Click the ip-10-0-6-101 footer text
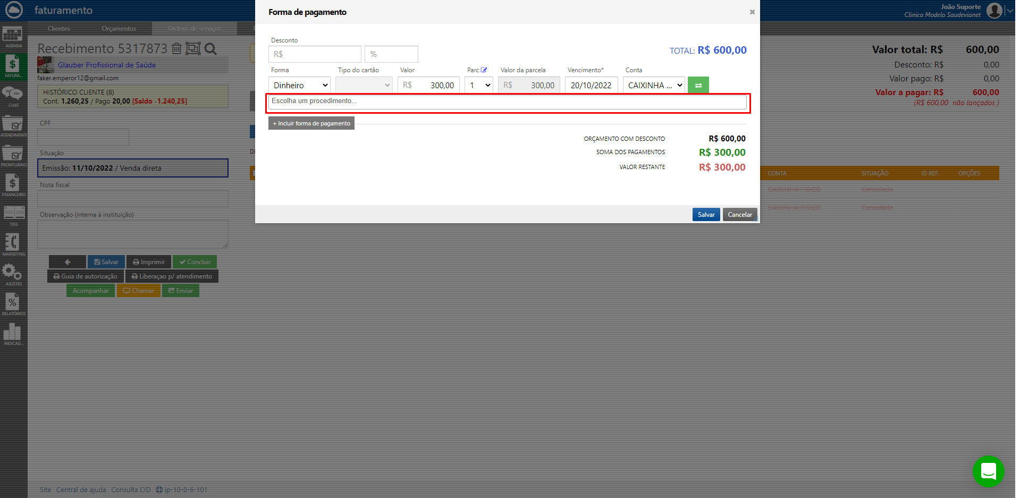This screenshot has height=498, width=1020. tap(186, 490)
